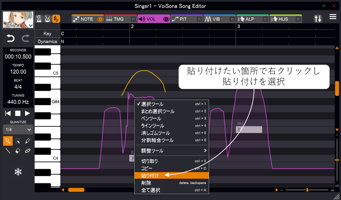Viewport: 341px width, 200px height.
Task: Open the mixer sliders icon
Action: [x=318, y=19]
